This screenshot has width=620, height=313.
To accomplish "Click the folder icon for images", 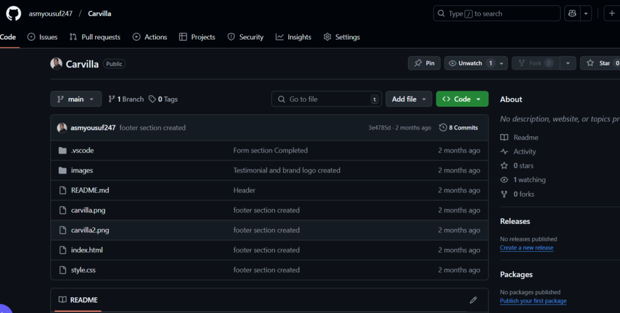I will [x=62, y=170].
